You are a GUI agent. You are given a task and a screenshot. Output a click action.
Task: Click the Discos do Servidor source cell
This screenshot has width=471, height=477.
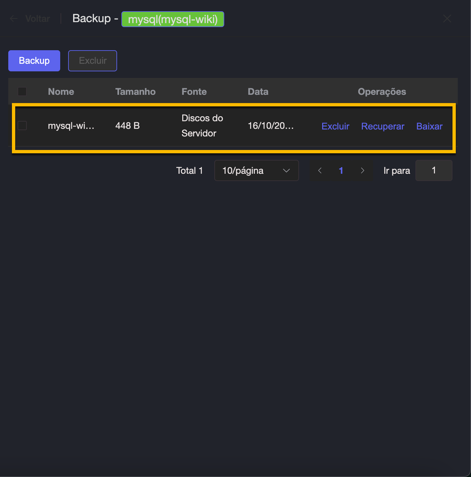pos(202,126)
